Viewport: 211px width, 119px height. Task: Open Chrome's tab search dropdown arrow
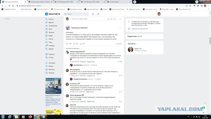tap(197, 2)
